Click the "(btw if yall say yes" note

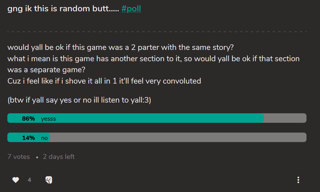click(x=79, y=100)
